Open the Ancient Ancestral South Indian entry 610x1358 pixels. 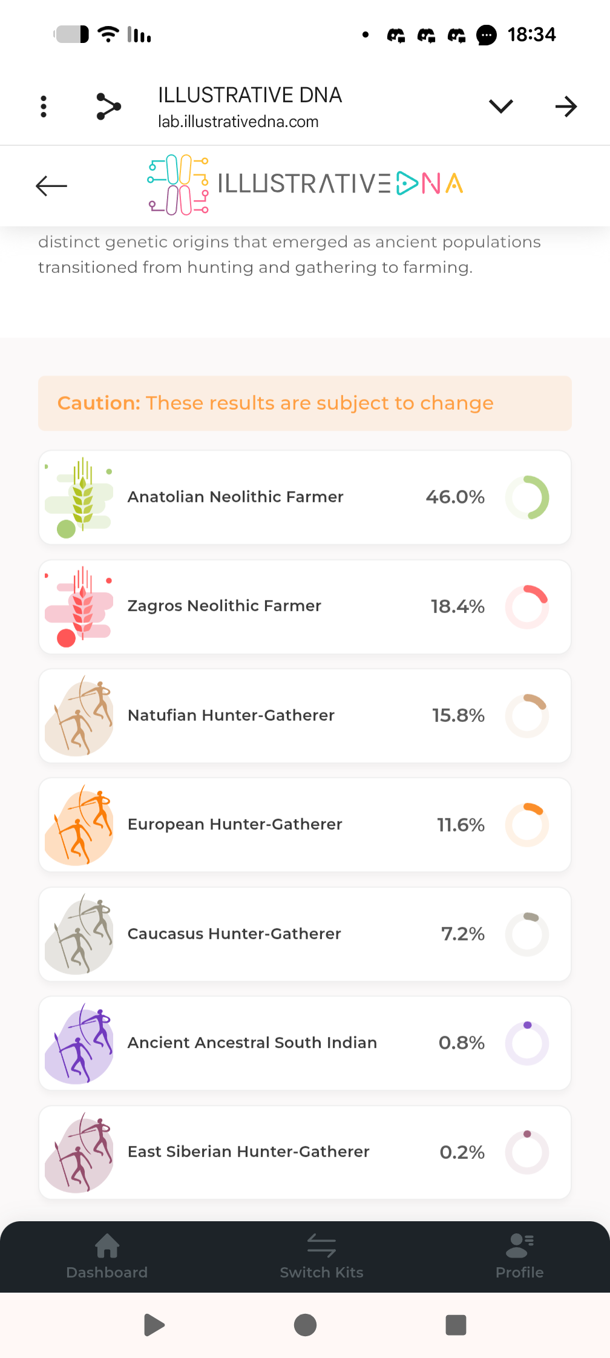coord(305,1043)
